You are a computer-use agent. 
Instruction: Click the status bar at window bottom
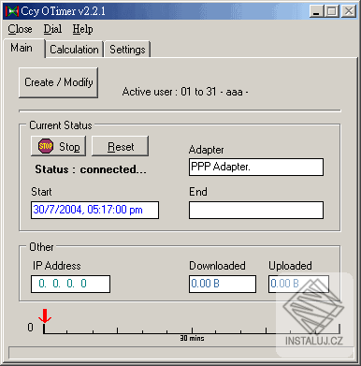[x=180, y=353]
